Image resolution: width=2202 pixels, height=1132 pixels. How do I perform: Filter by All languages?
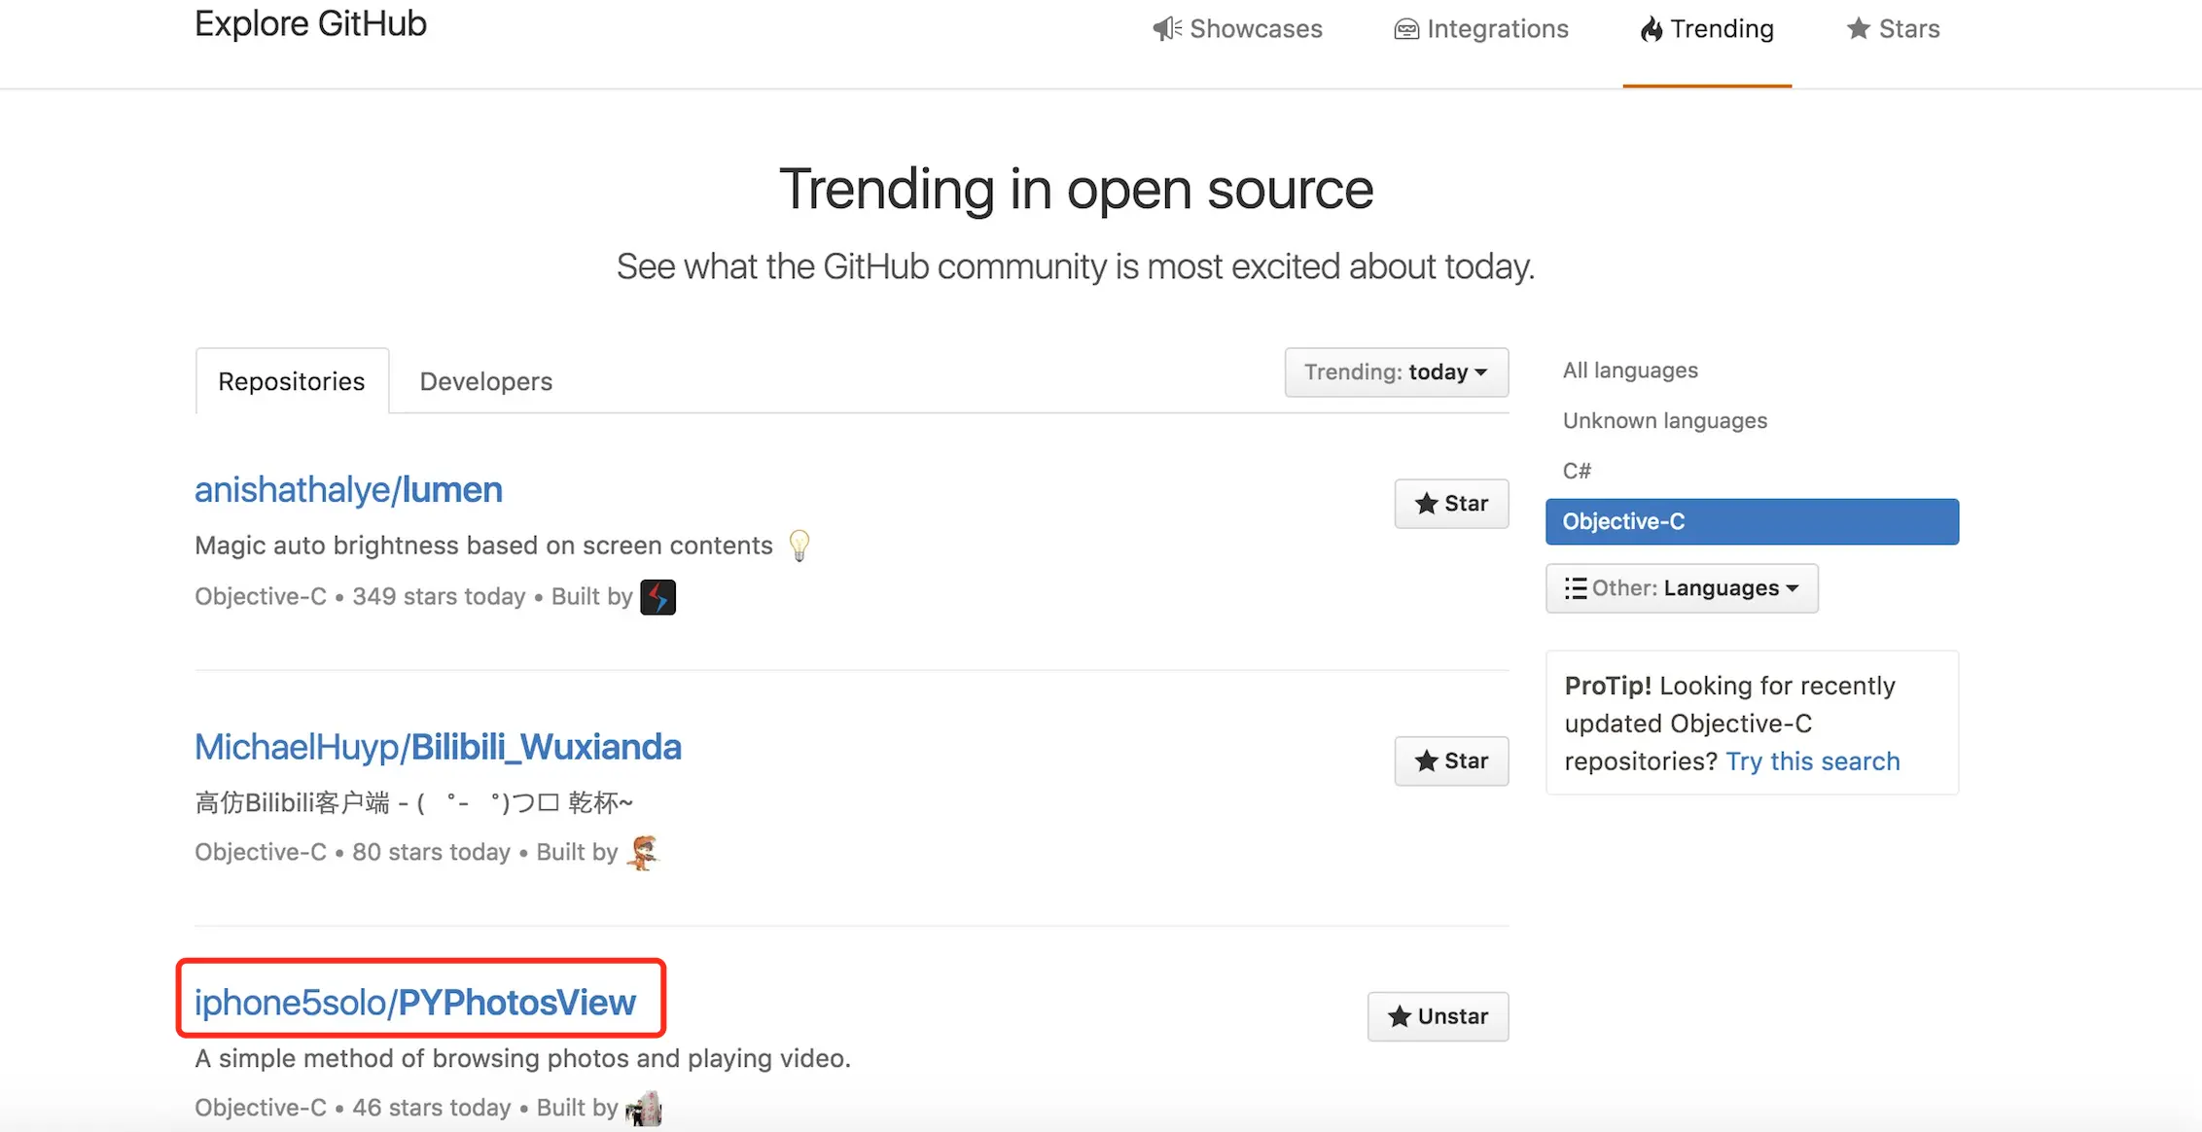pyautogui.click(x=1630, y=371)
